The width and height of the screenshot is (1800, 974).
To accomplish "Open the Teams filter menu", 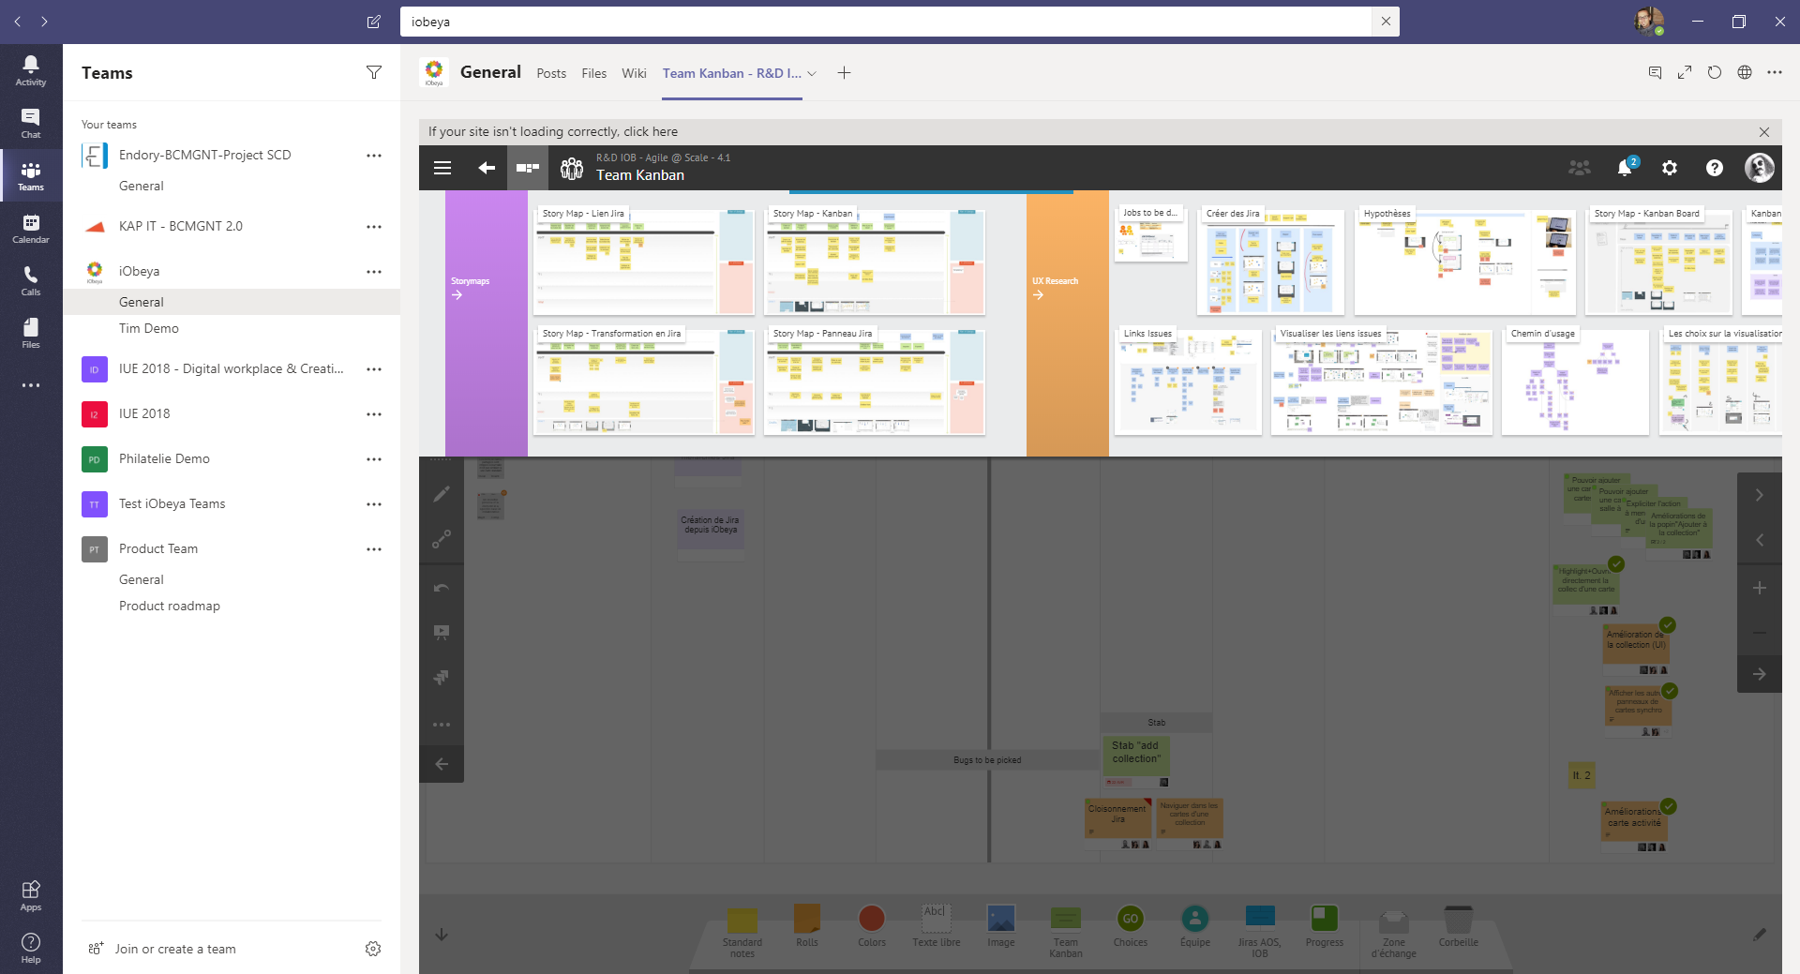I will [374, 72].
